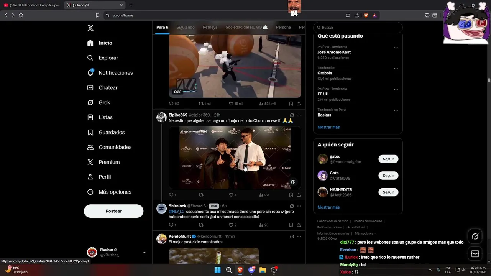
Task: Show more under A quién seguir
Action: click(x=328, y=207)
